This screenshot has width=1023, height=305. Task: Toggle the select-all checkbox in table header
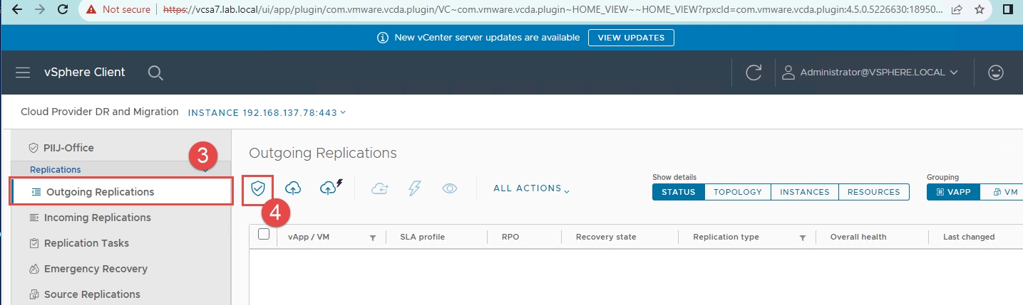[x=264, y=235]
